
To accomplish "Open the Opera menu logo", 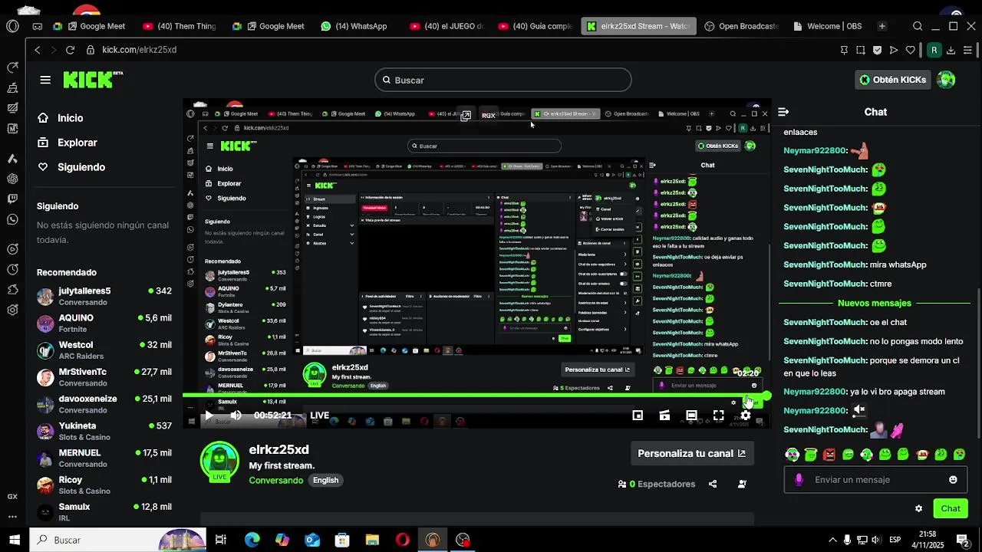I will pos(12,26).
